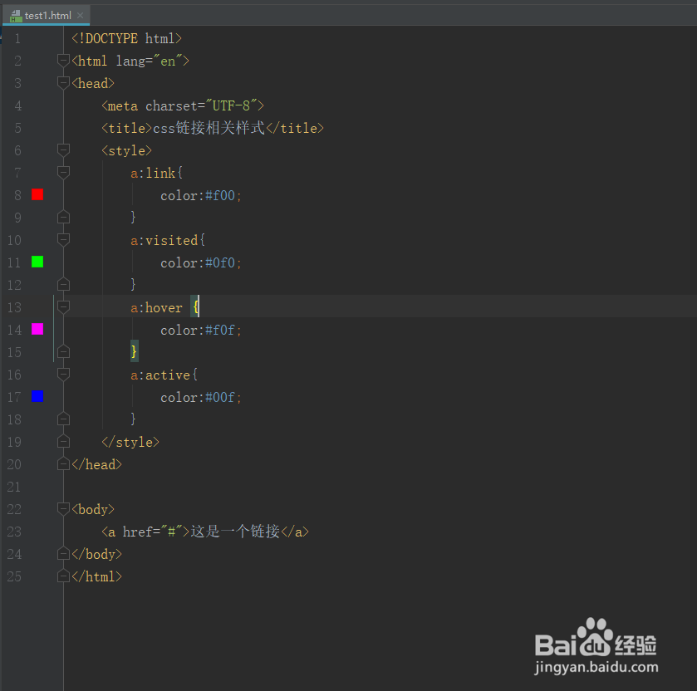The width and height of the screenshot is (697, 691).
Task: Click the fold end marker on line 12
Action: 64,284
